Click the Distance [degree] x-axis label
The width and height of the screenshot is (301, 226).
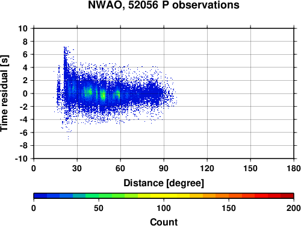point(164,183)
